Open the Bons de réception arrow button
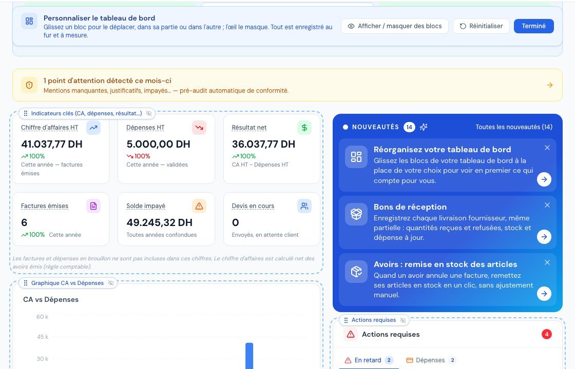575x369 pixels. coord(544,237)
